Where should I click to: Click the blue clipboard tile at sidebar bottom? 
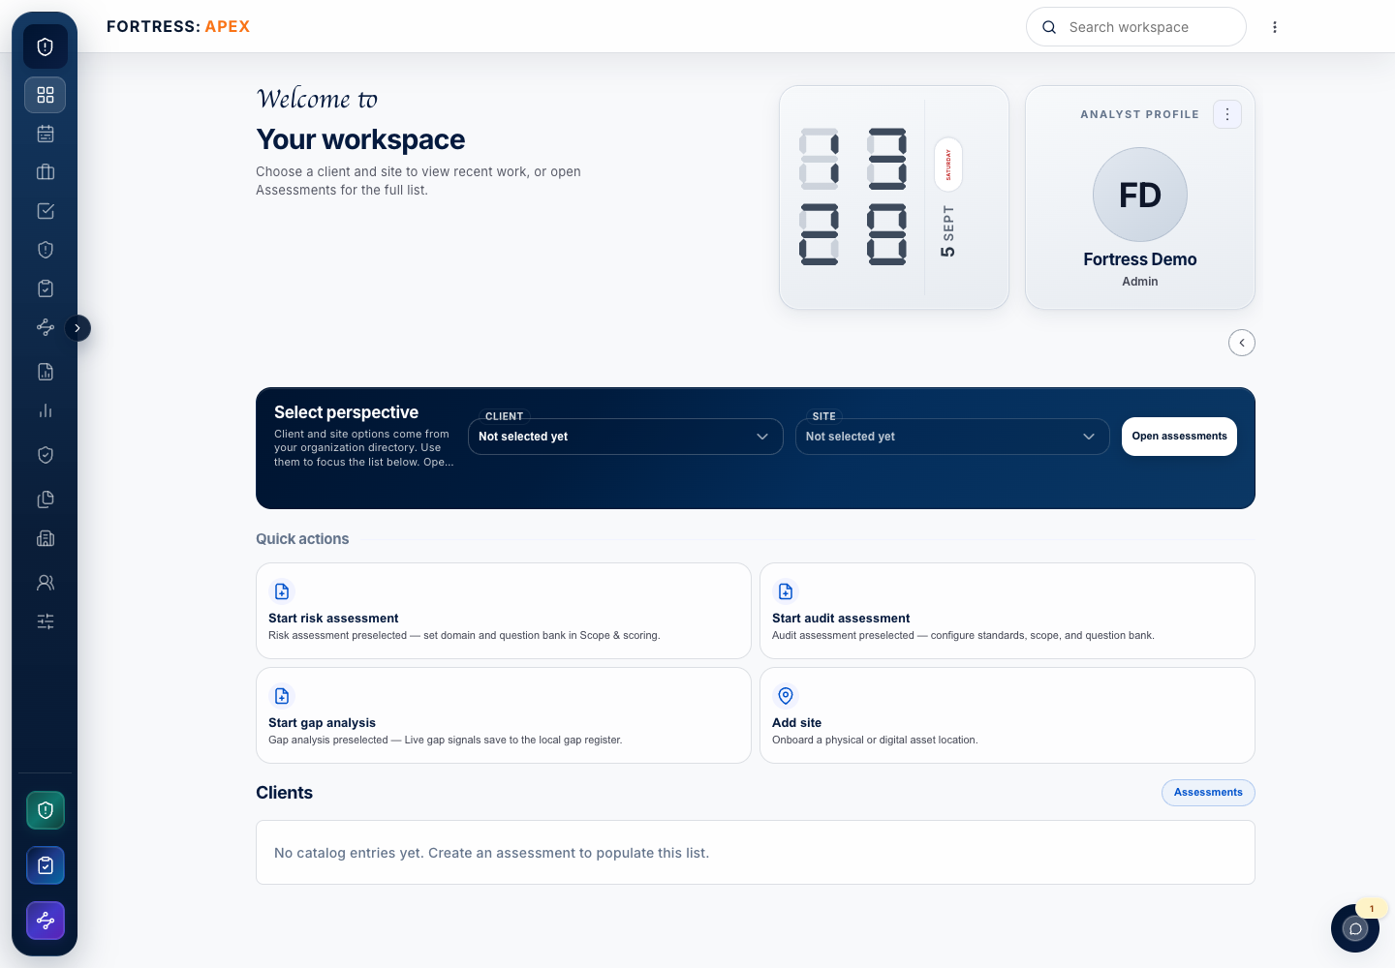[46, 865]
